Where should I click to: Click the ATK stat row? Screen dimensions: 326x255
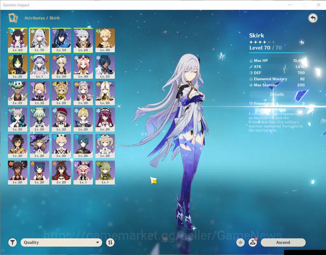pyautogui.click(x=277, y=67)
